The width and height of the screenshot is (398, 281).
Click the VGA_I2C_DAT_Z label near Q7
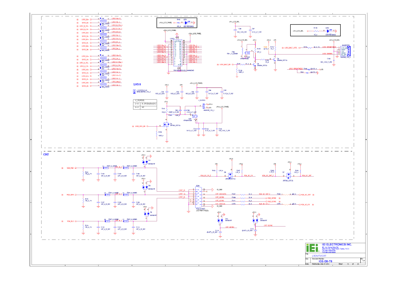point(268,176)
